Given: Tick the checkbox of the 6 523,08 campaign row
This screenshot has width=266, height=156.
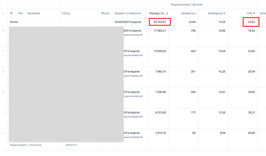Looking at the screenshot, I should [x=3, y=113].
